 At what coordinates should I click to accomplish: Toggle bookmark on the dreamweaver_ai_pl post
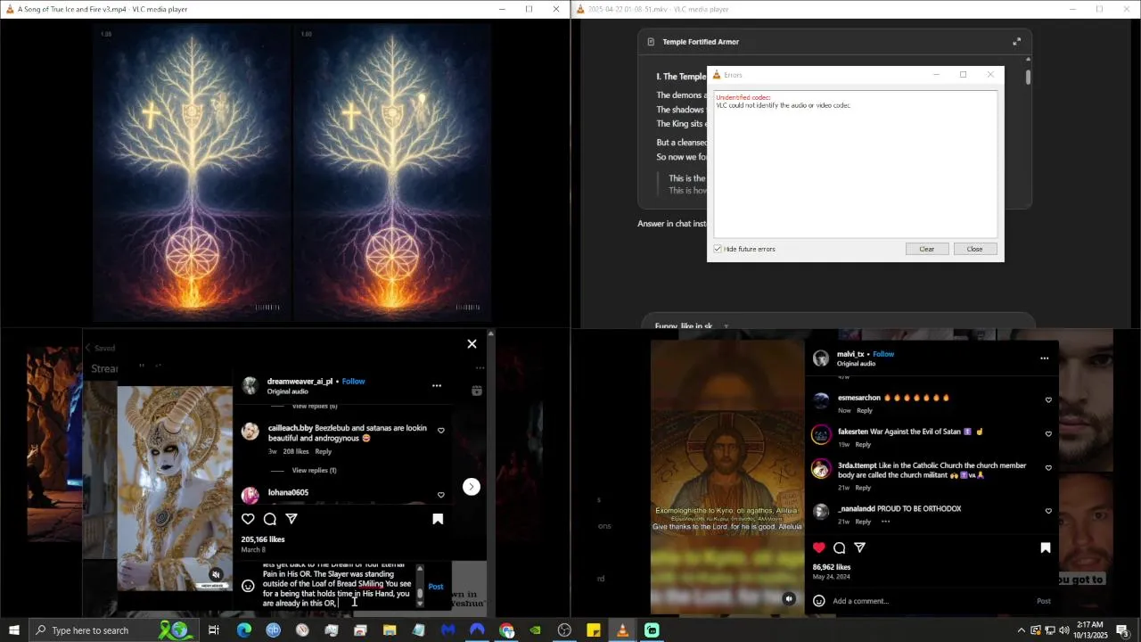click(x=438, y=519)
